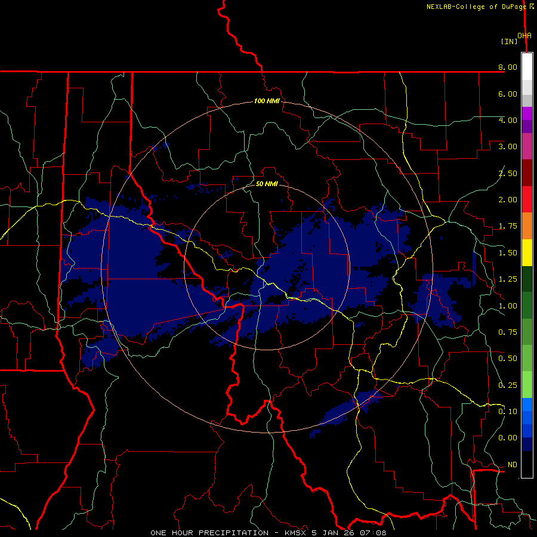
Task: Pick the bright purple legend swatch
Action: coord(527,114)
